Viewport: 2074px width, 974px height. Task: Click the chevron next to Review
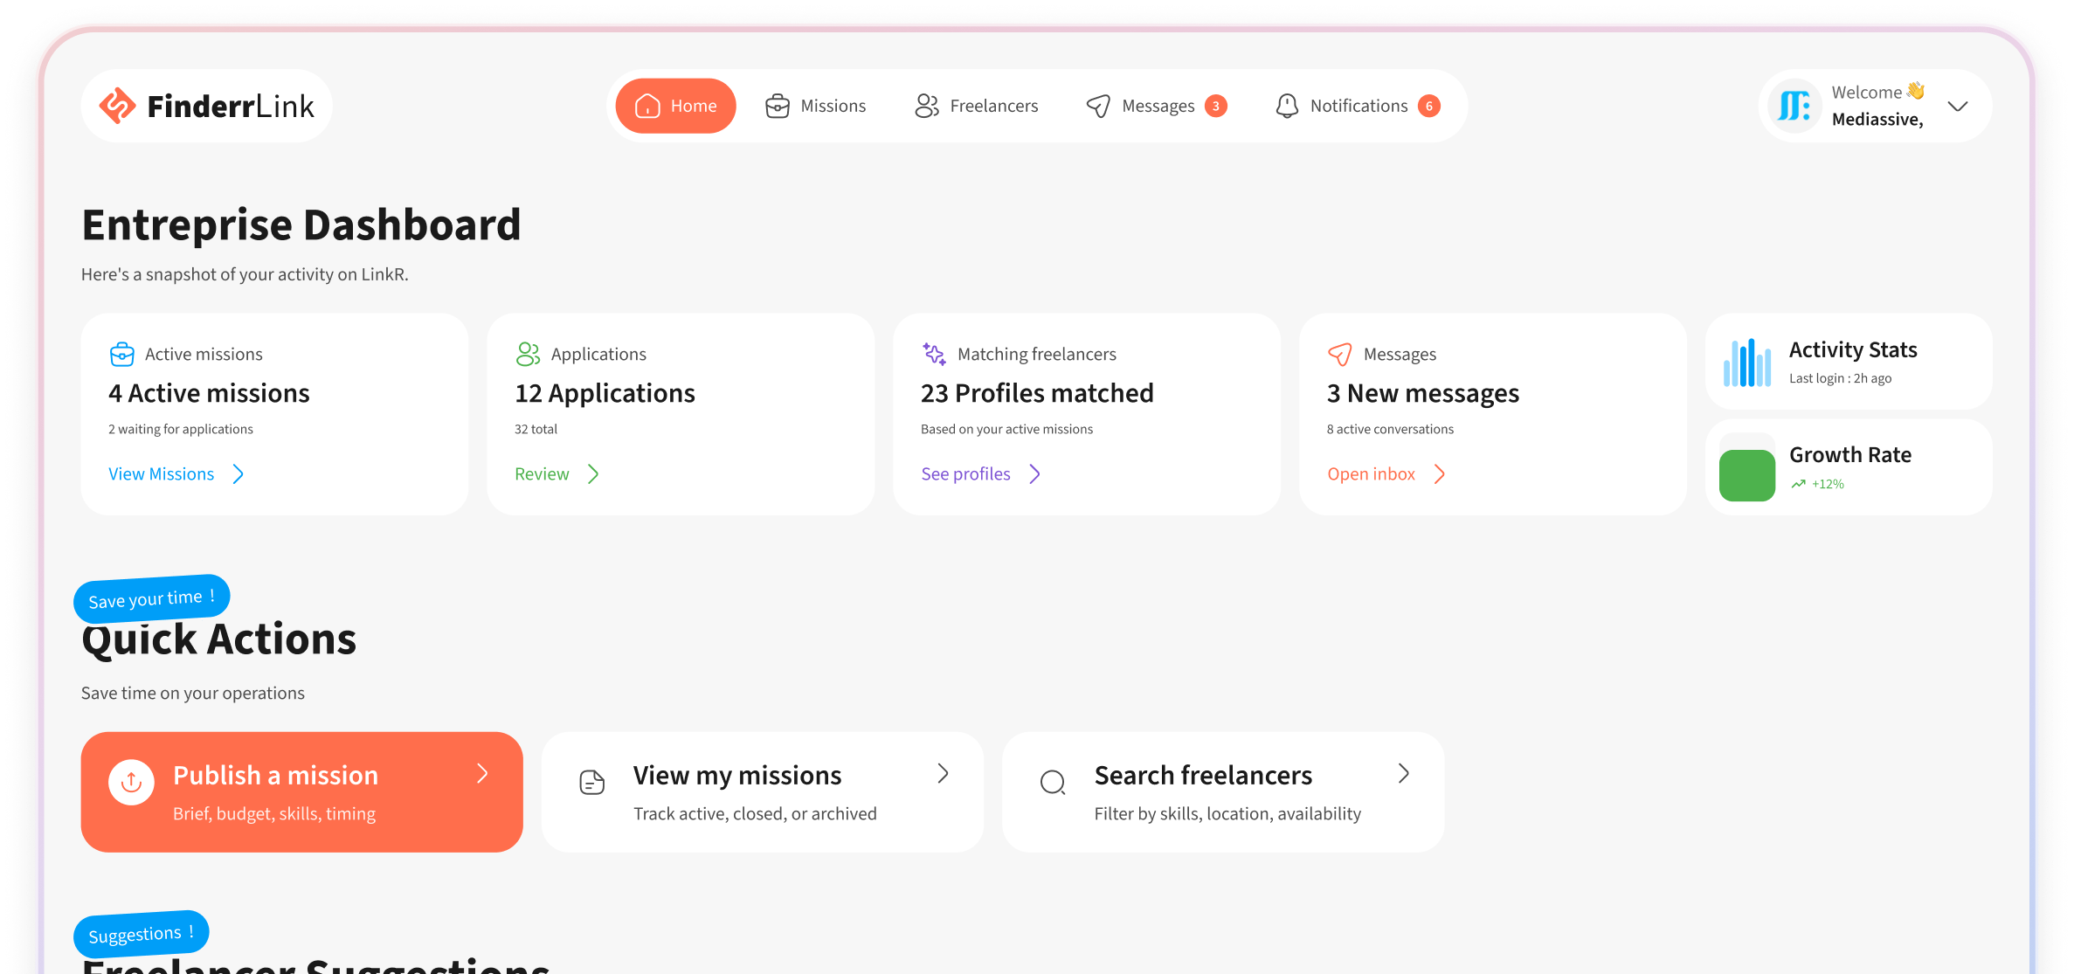click(x=593, y=473)
